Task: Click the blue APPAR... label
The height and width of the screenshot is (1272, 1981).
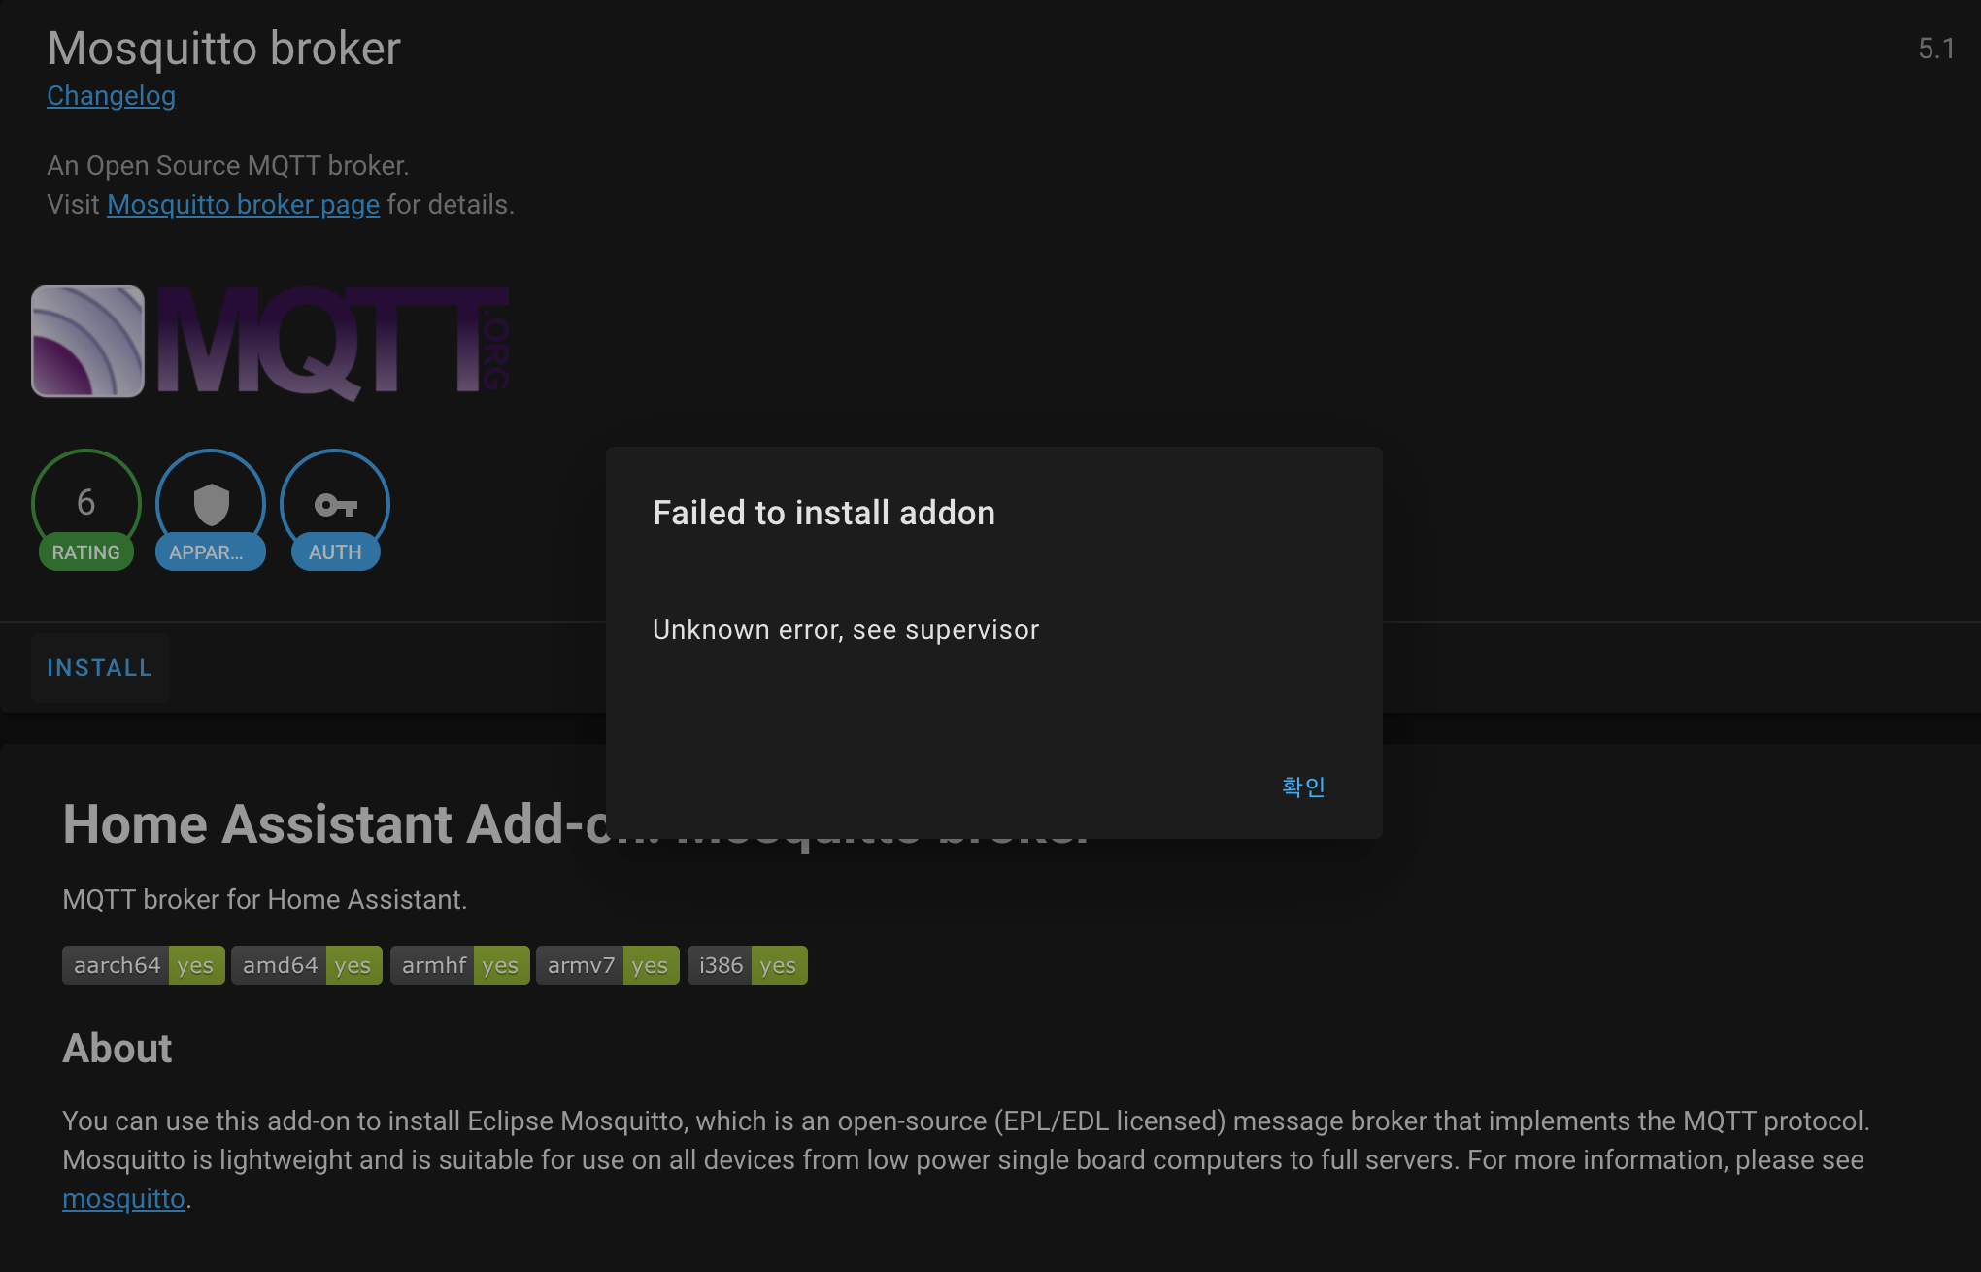Action: 209,552
